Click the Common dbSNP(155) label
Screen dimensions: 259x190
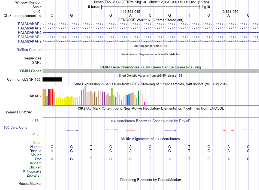click(x=24, y=80)
